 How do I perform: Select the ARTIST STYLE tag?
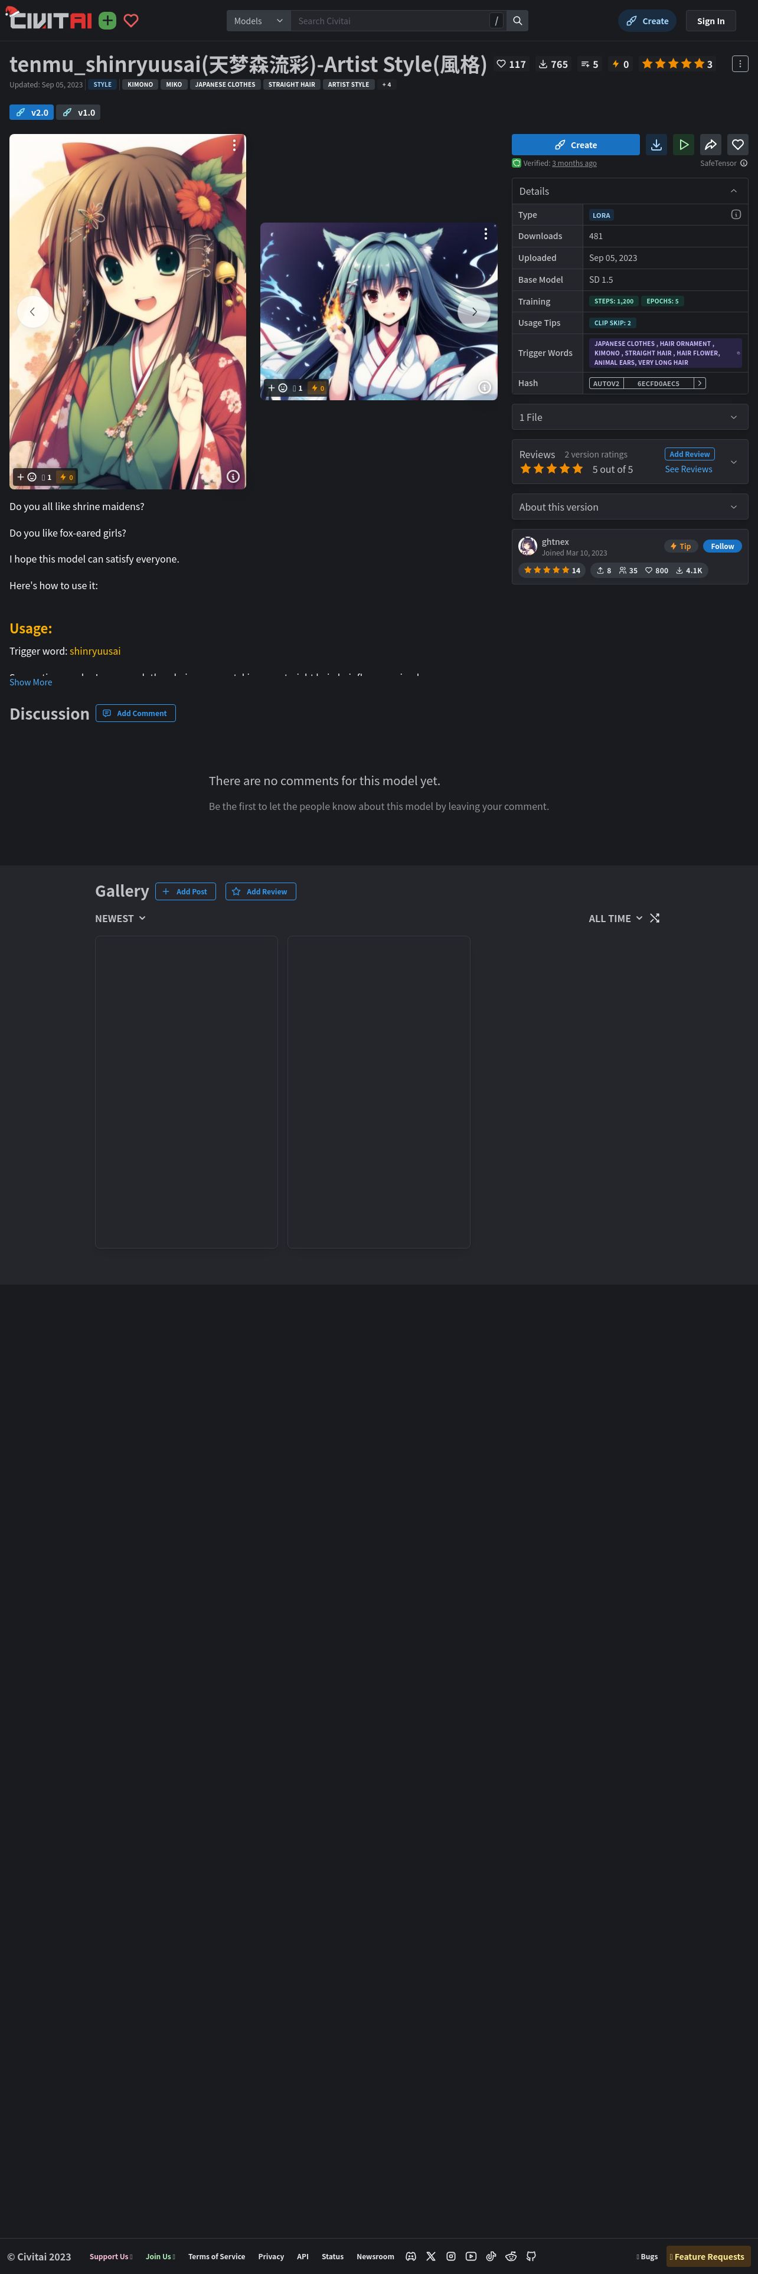pos(348,85)
